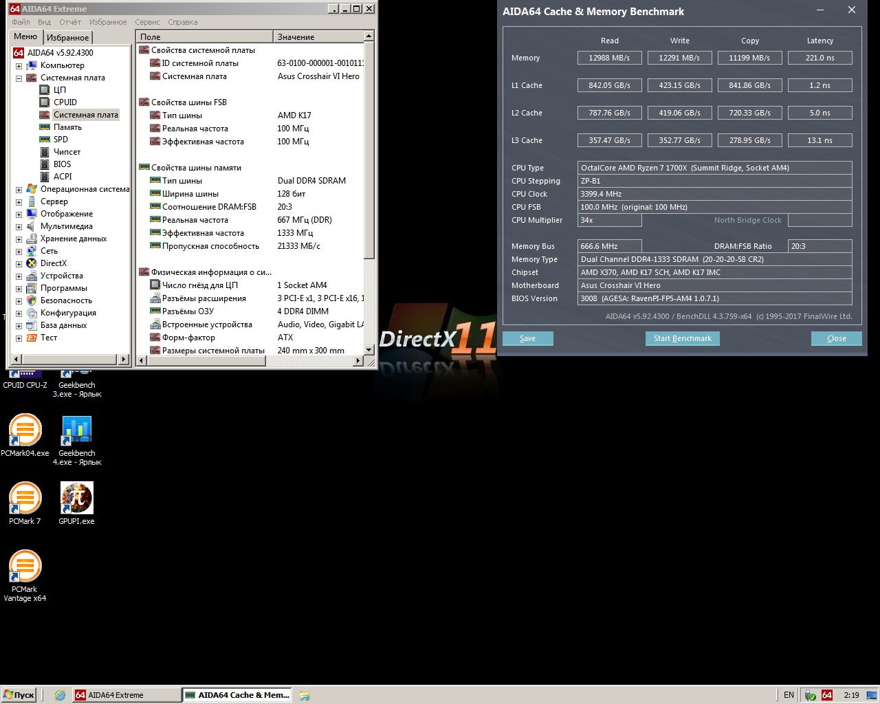Viewport: 880px width, 704px height.
Task: Expand the Сервер tree node
Action: pyautogui.click(x=19, y=202)
